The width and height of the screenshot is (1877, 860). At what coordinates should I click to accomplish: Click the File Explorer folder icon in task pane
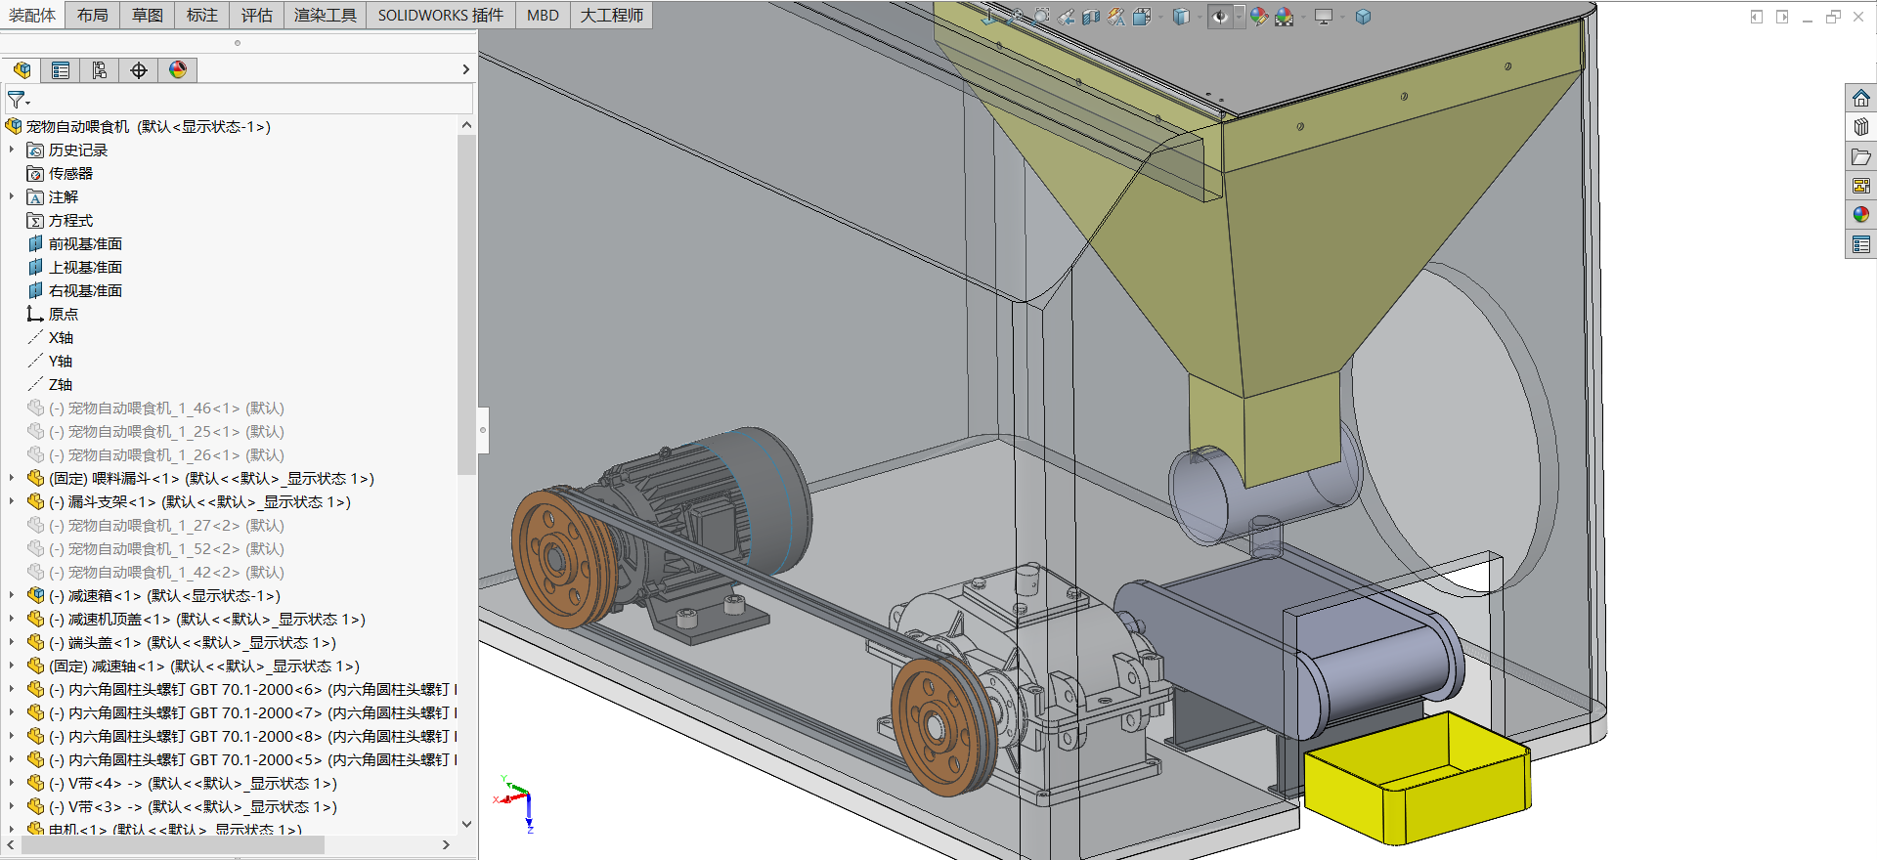tap(1860, 156)
